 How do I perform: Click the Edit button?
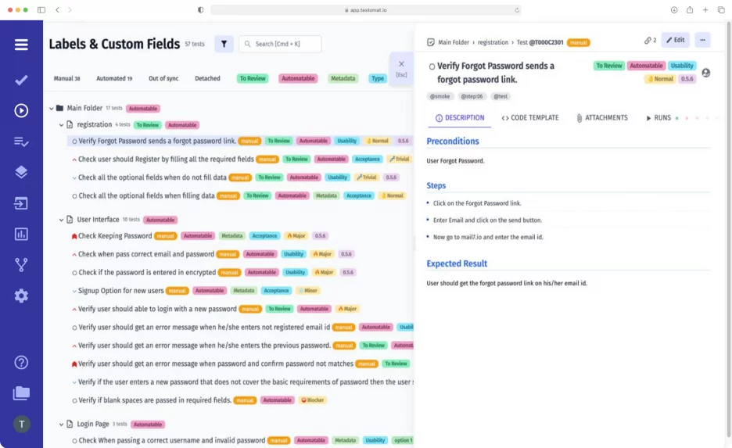675,40
